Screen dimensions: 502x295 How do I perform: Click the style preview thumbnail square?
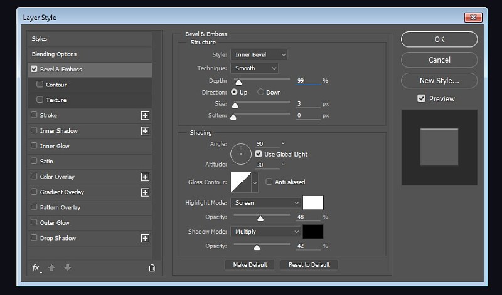[x=439, y=147]
